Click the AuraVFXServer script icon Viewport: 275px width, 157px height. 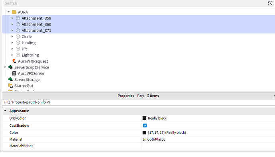click(14, 73)
